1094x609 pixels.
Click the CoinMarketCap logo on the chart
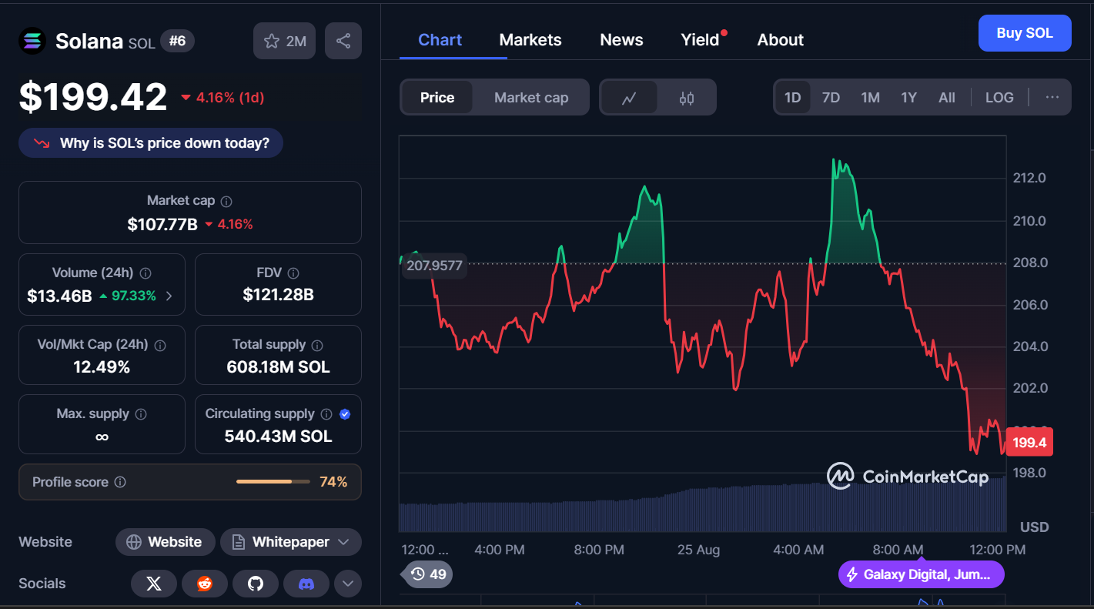[x=908, y=477]
